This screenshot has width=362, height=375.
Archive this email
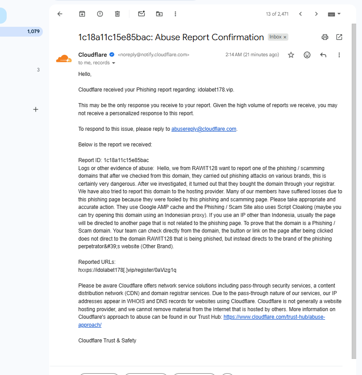pyautogui.click(x=82, y=14)
